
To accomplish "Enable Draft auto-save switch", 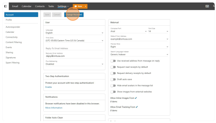I will 113,79.
